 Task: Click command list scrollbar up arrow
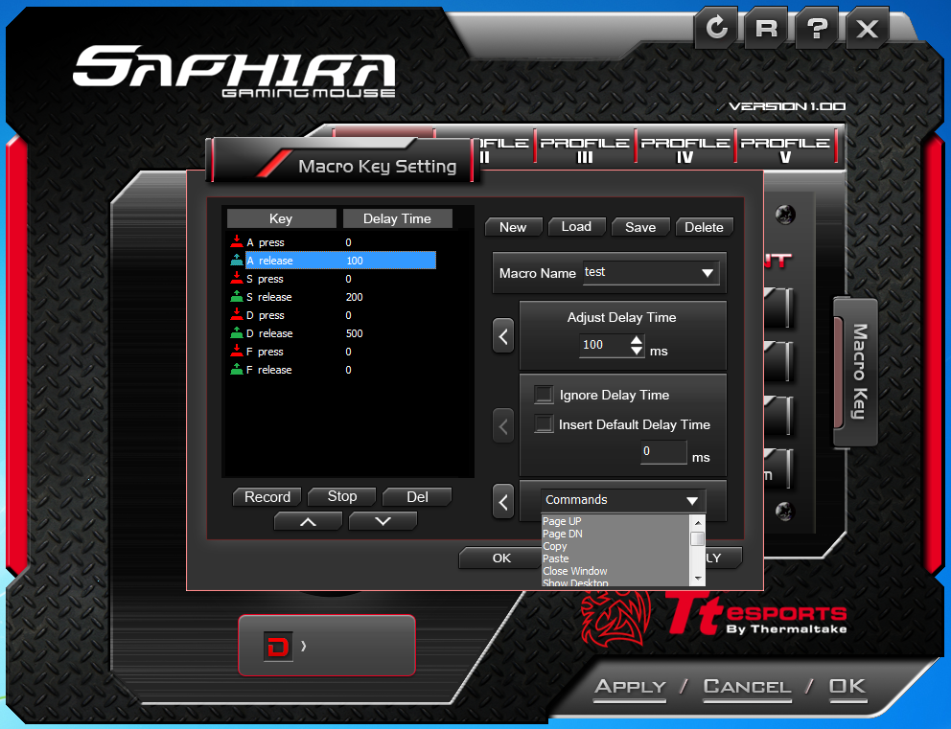698,522
